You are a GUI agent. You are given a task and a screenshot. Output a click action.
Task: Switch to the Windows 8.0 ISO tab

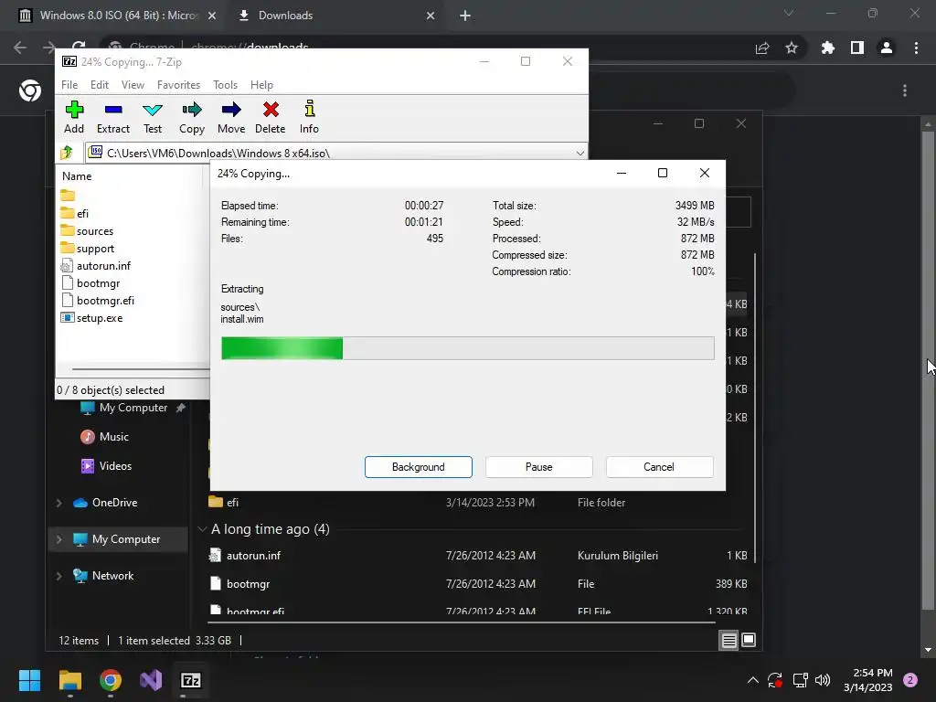click(118, 16)
